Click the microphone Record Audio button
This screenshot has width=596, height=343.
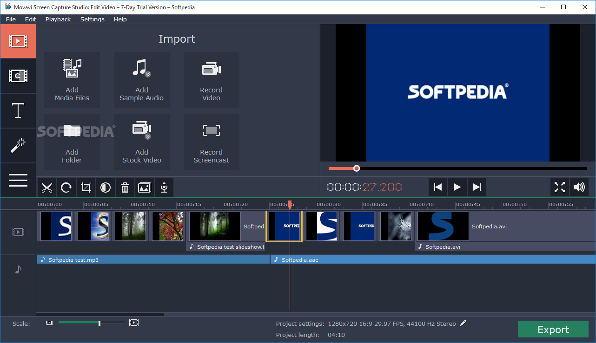164,188
